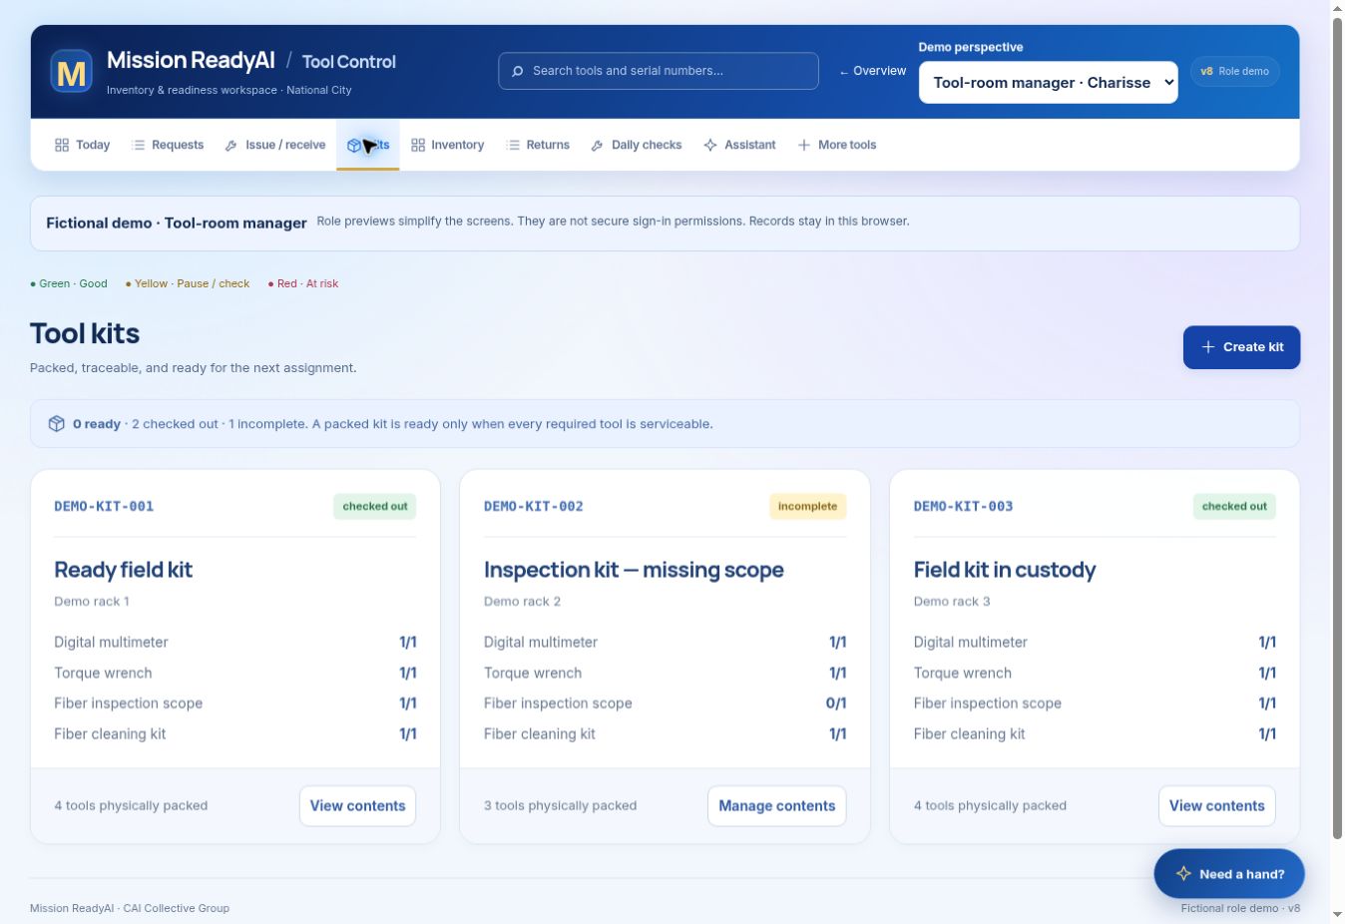The image size is (1345, 924).
Task: Click the Tool Control breadcrumb
Action: coord(349,62)
